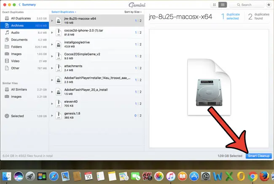The image size is (274, 184).
Task: Open Launchpad from the Dock
Action: tap(30, 176)
